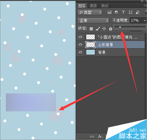Switch to the 通道 tab
The width and height of the screenshot is (147, 140).
click(93, 6)
